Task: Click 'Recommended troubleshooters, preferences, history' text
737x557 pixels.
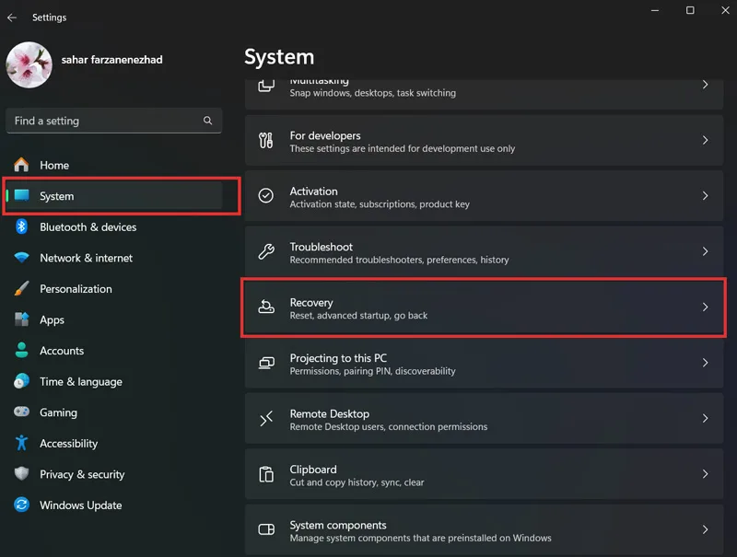Action: (x=400, y=260)
